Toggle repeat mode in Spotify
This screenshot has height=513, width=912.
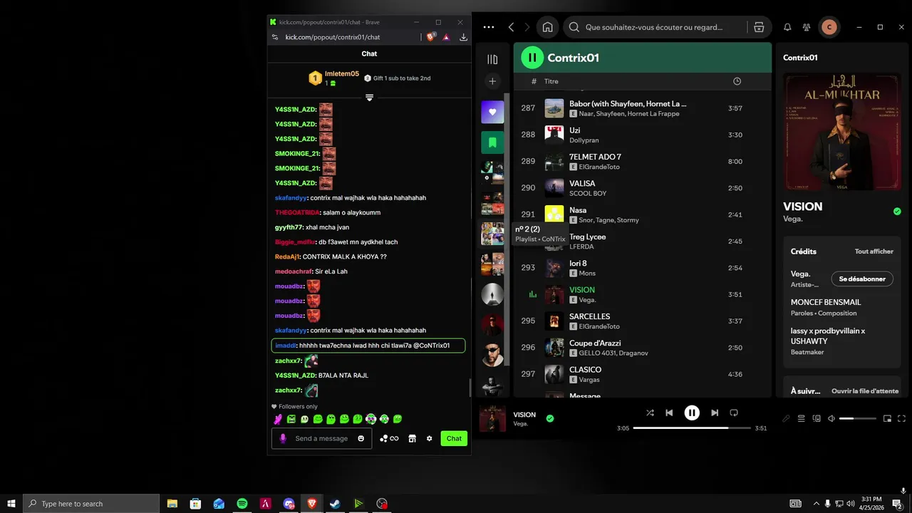click(734, 413)
